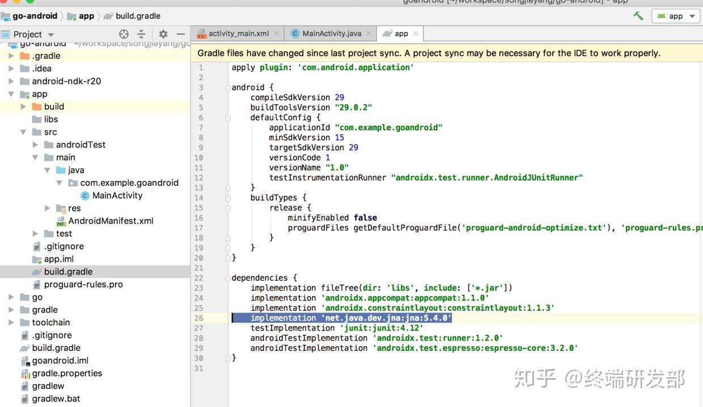Image resolution: width=703 pixels, height=407 pixels.
Task: Expand the .gradle folder
Action: pyautogui.click(x=11, y=55)
